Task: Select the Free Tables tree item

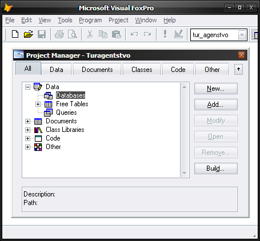Action: coord(72,104)
